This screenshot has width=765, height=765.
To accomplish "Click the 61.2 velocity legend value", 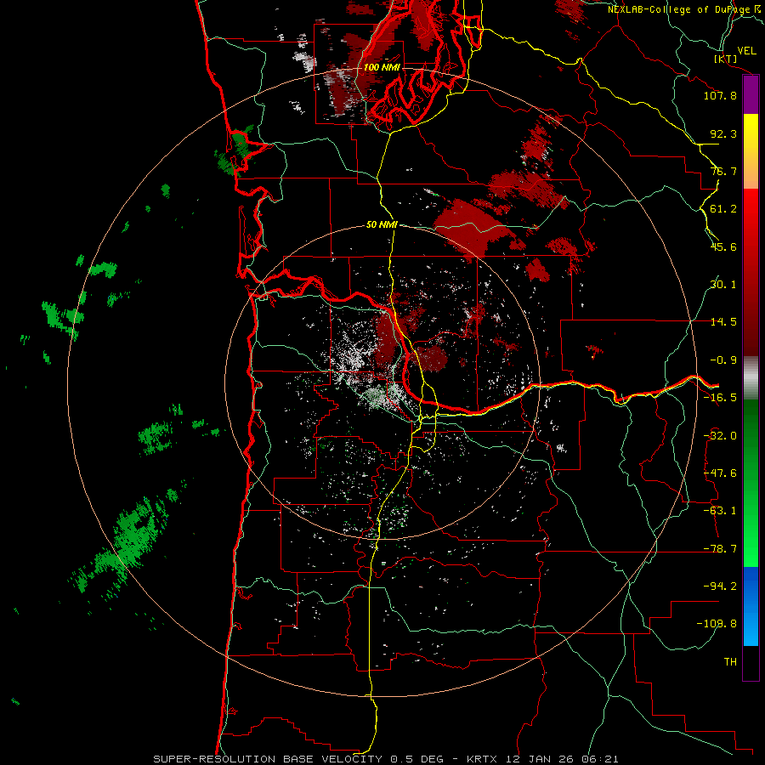I will click(x=723, y=209).
